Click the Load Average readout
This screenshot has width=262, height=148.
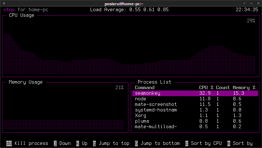tap(129, 10)
